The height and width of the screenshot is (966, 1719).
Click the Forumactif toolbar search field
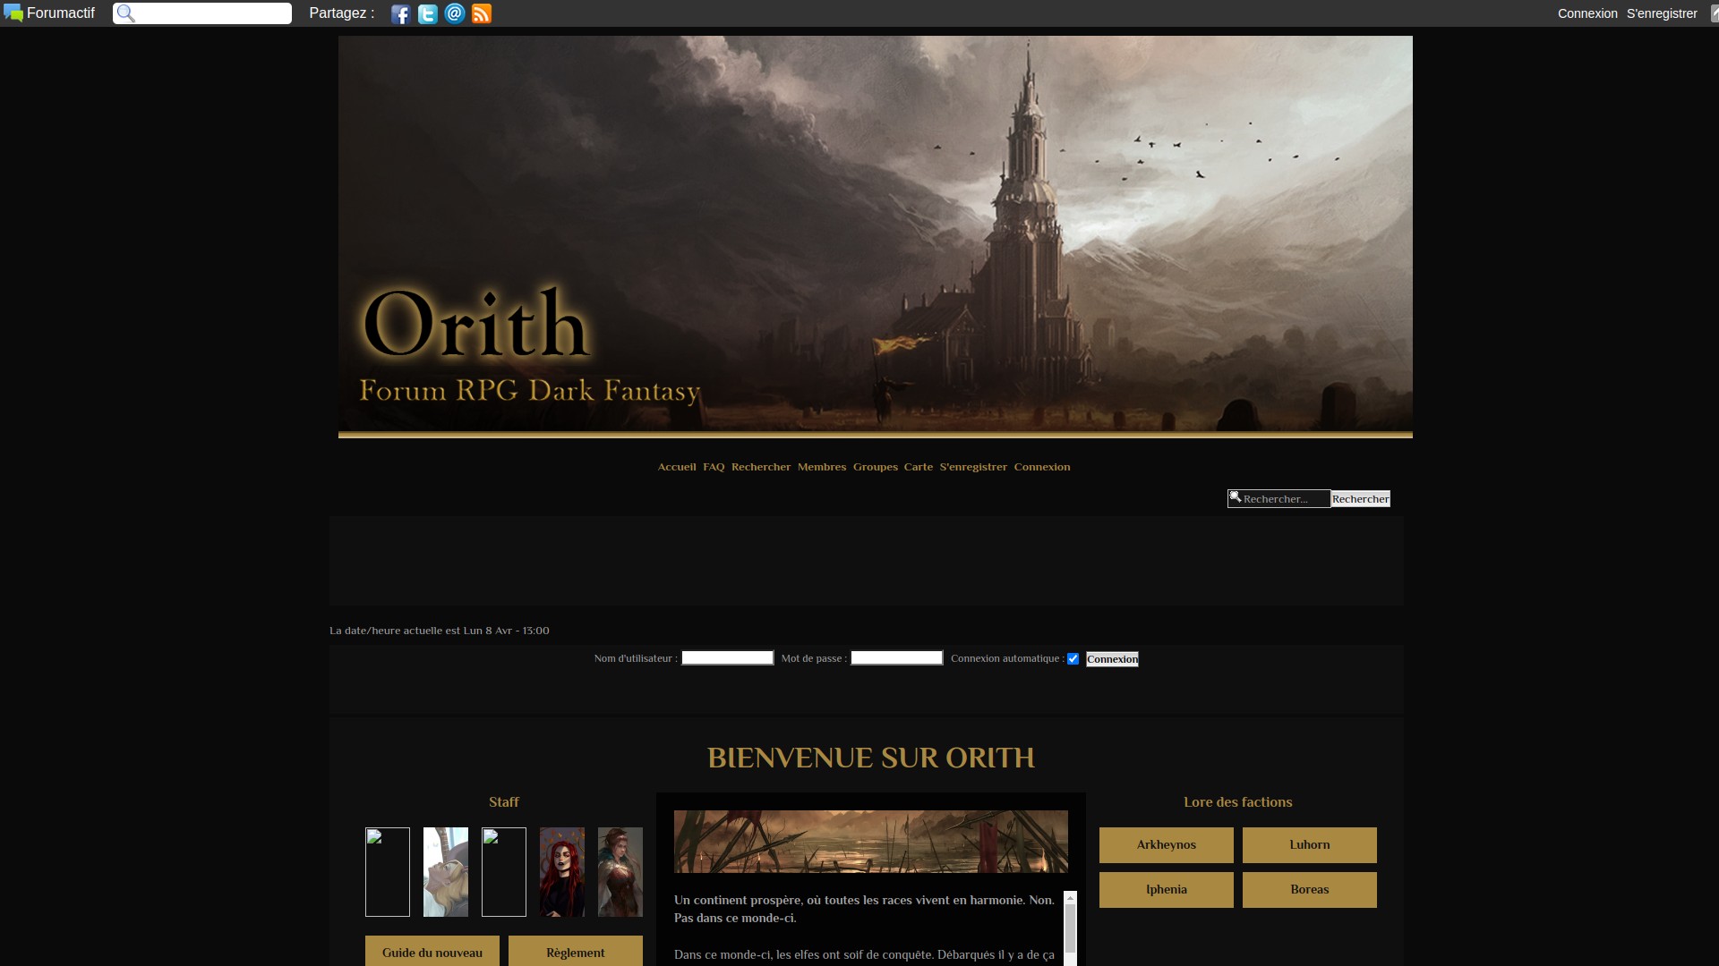tap(202, 13)
